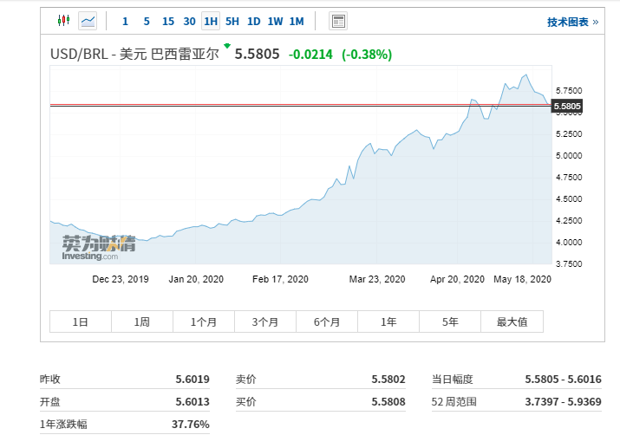Choose the 15 minute interval
Image resolution: width=620 pixels, height=448 pixels.
pos(168,21)
